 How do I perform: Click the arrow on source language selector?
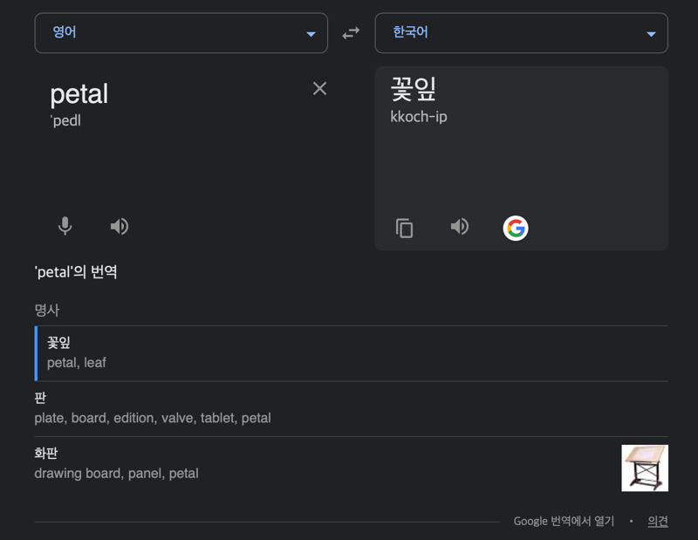[x=311, y=34]
